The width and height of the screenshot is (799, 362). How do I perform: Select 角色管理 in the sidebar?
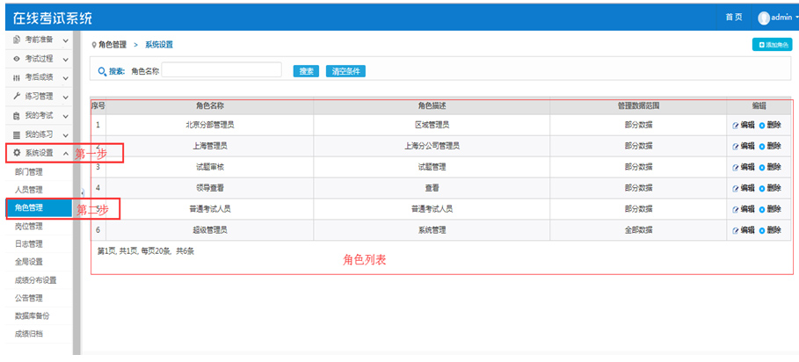39,207
